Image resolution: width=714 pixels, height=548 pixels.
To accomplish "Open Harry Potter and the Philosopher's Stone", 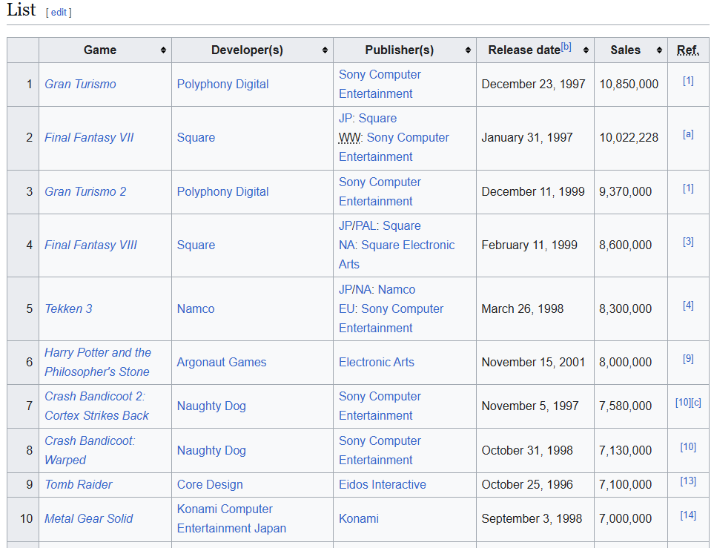I will click(97, 362).
